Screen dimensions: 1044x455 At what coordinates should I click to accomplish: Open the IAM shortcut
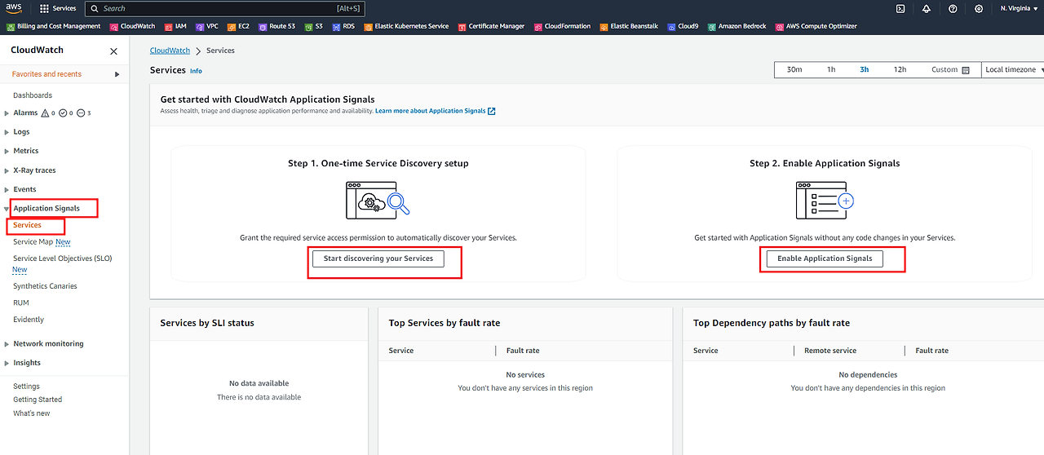click(175, 26)
